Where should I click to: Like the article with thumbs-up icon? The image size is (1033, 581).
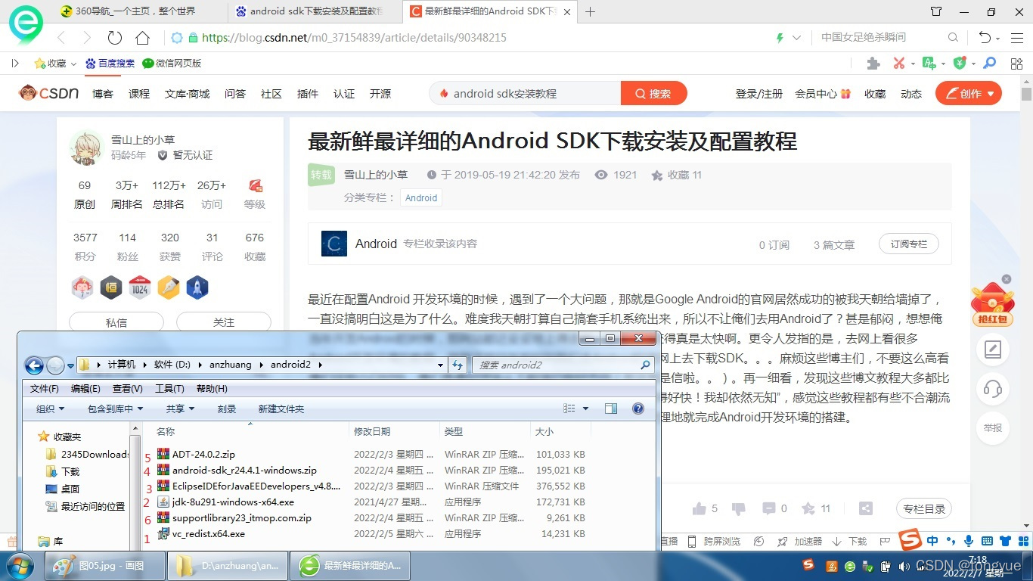(700, 508)
